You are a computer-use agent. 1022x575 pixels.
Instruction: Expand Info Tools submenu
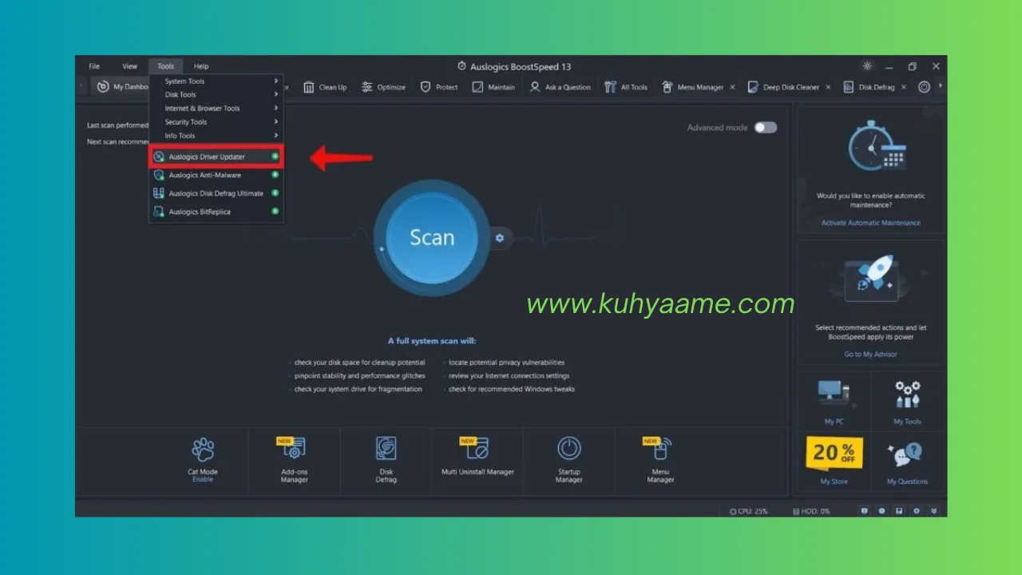pyautogui.click(x=216, y=136)
